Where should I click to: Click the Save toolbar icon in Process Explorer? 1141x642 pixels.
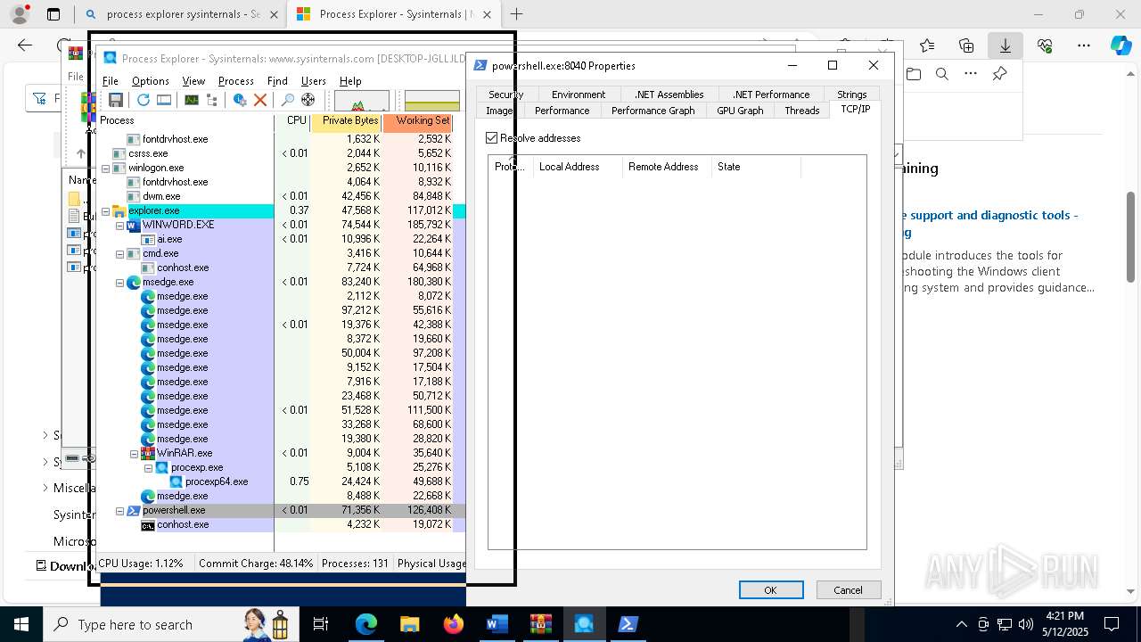[x=116, y=100]
